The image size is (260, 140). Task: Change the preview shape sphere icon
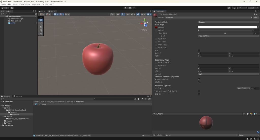(x=248, y=114)
